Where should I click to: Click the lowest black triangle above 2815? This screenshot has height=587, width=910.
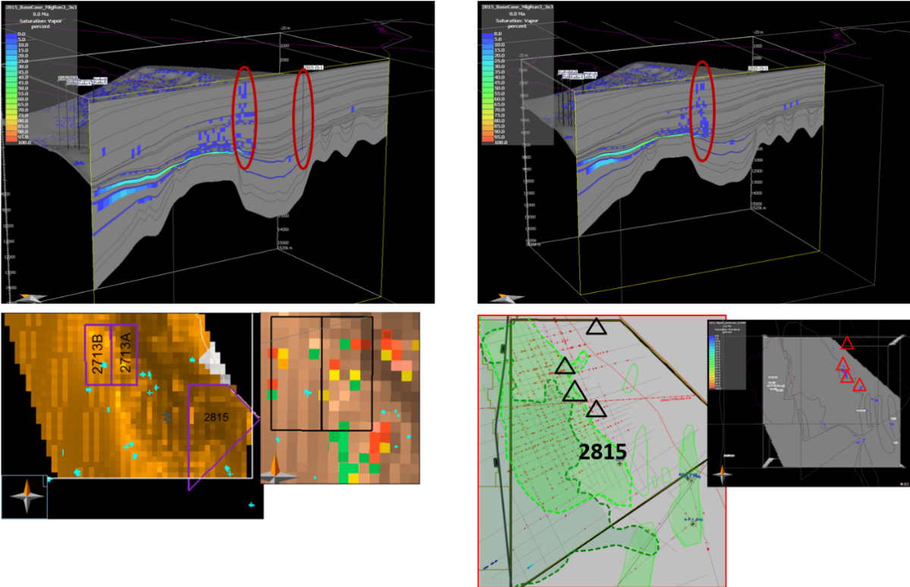click(596, 410)
